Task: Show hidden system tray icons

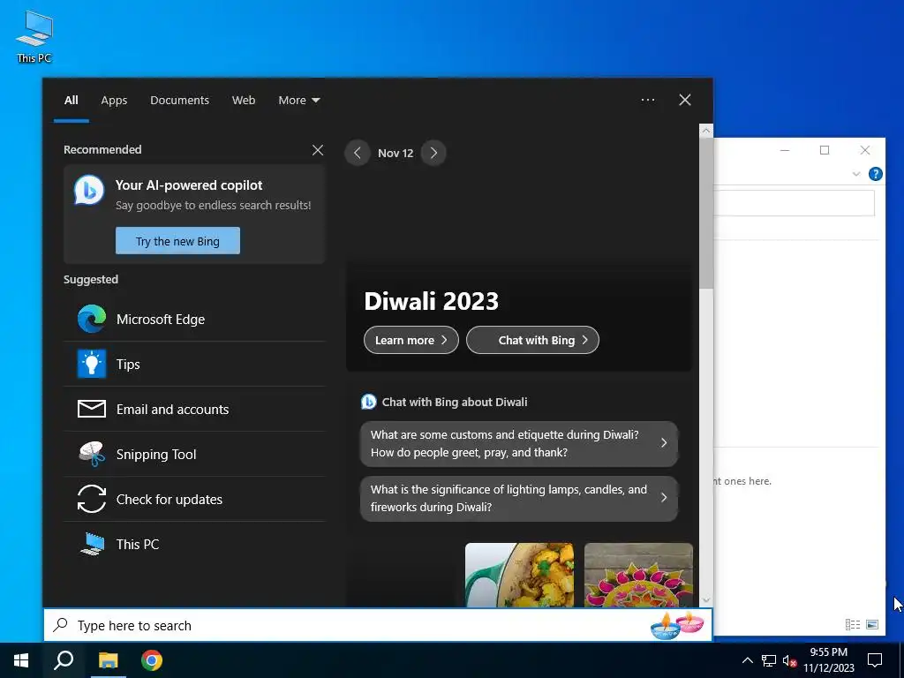Action: point(747,660)
